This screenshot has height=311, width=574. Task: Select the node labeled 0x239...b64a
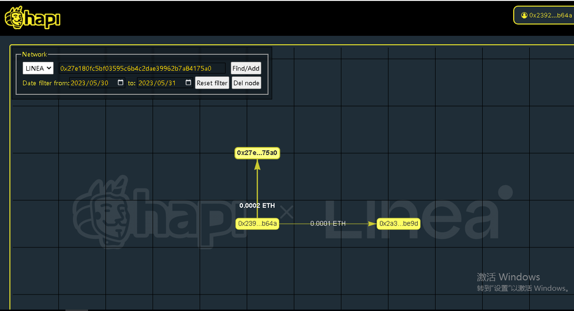[x=257, y=223]
